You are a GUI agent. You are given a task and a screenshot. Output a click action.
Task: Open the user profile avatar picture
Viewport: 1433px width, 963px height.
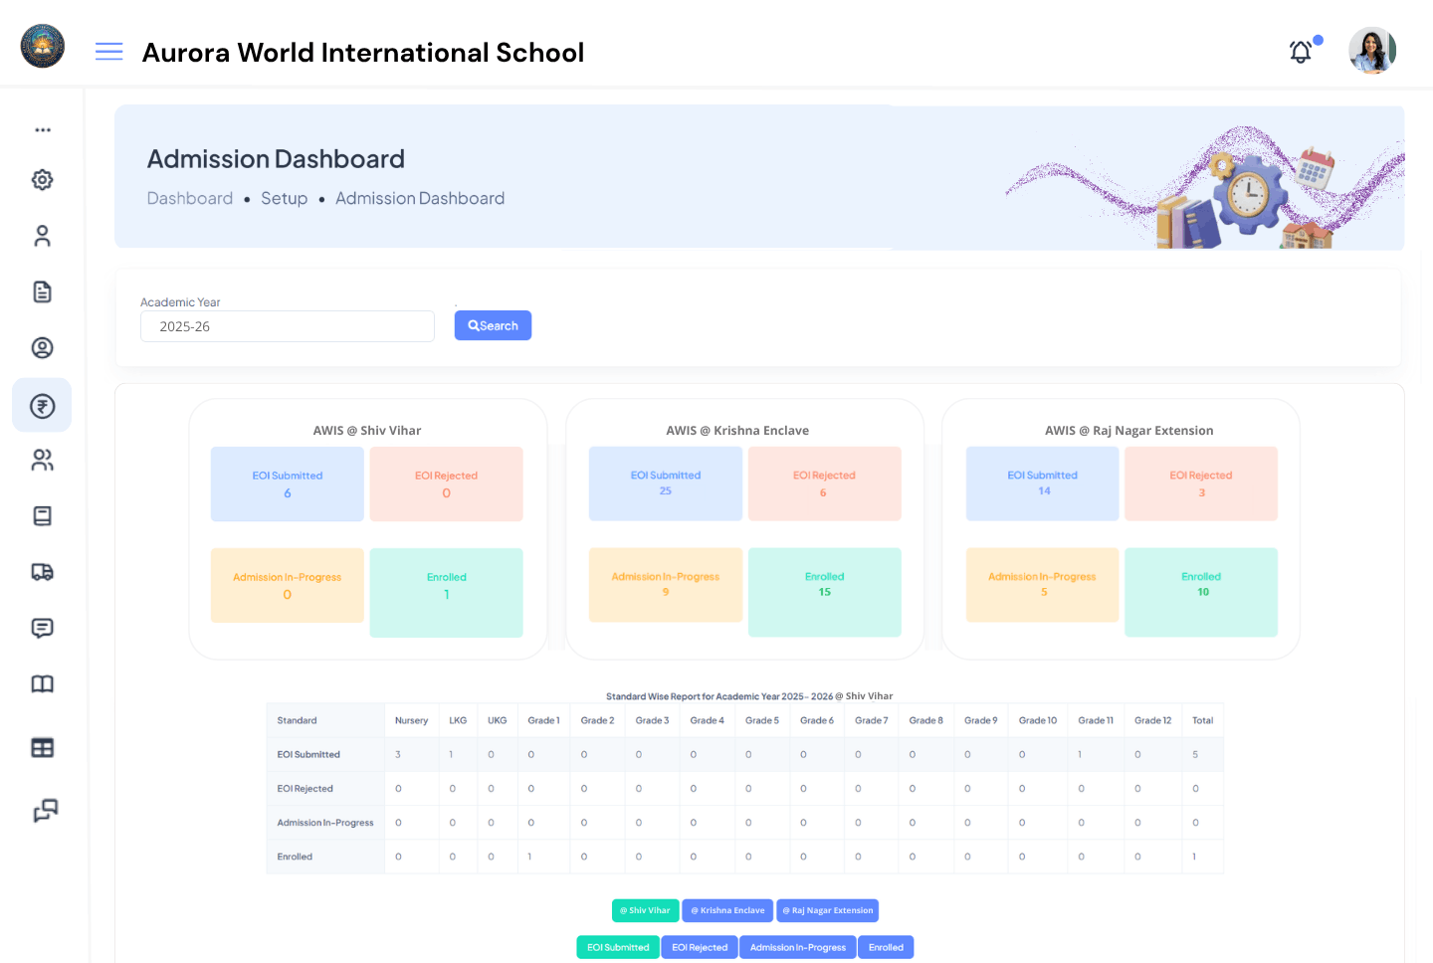(x=1372, y=50)
